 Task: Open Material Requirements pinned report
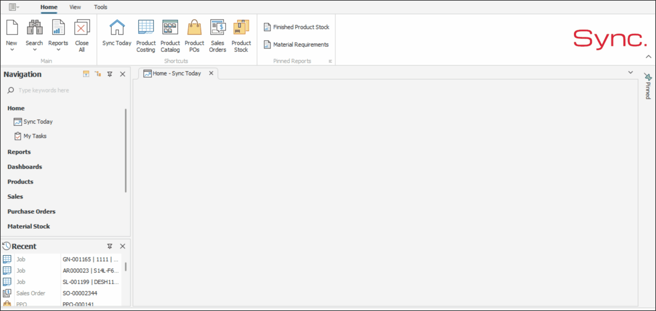296,45
